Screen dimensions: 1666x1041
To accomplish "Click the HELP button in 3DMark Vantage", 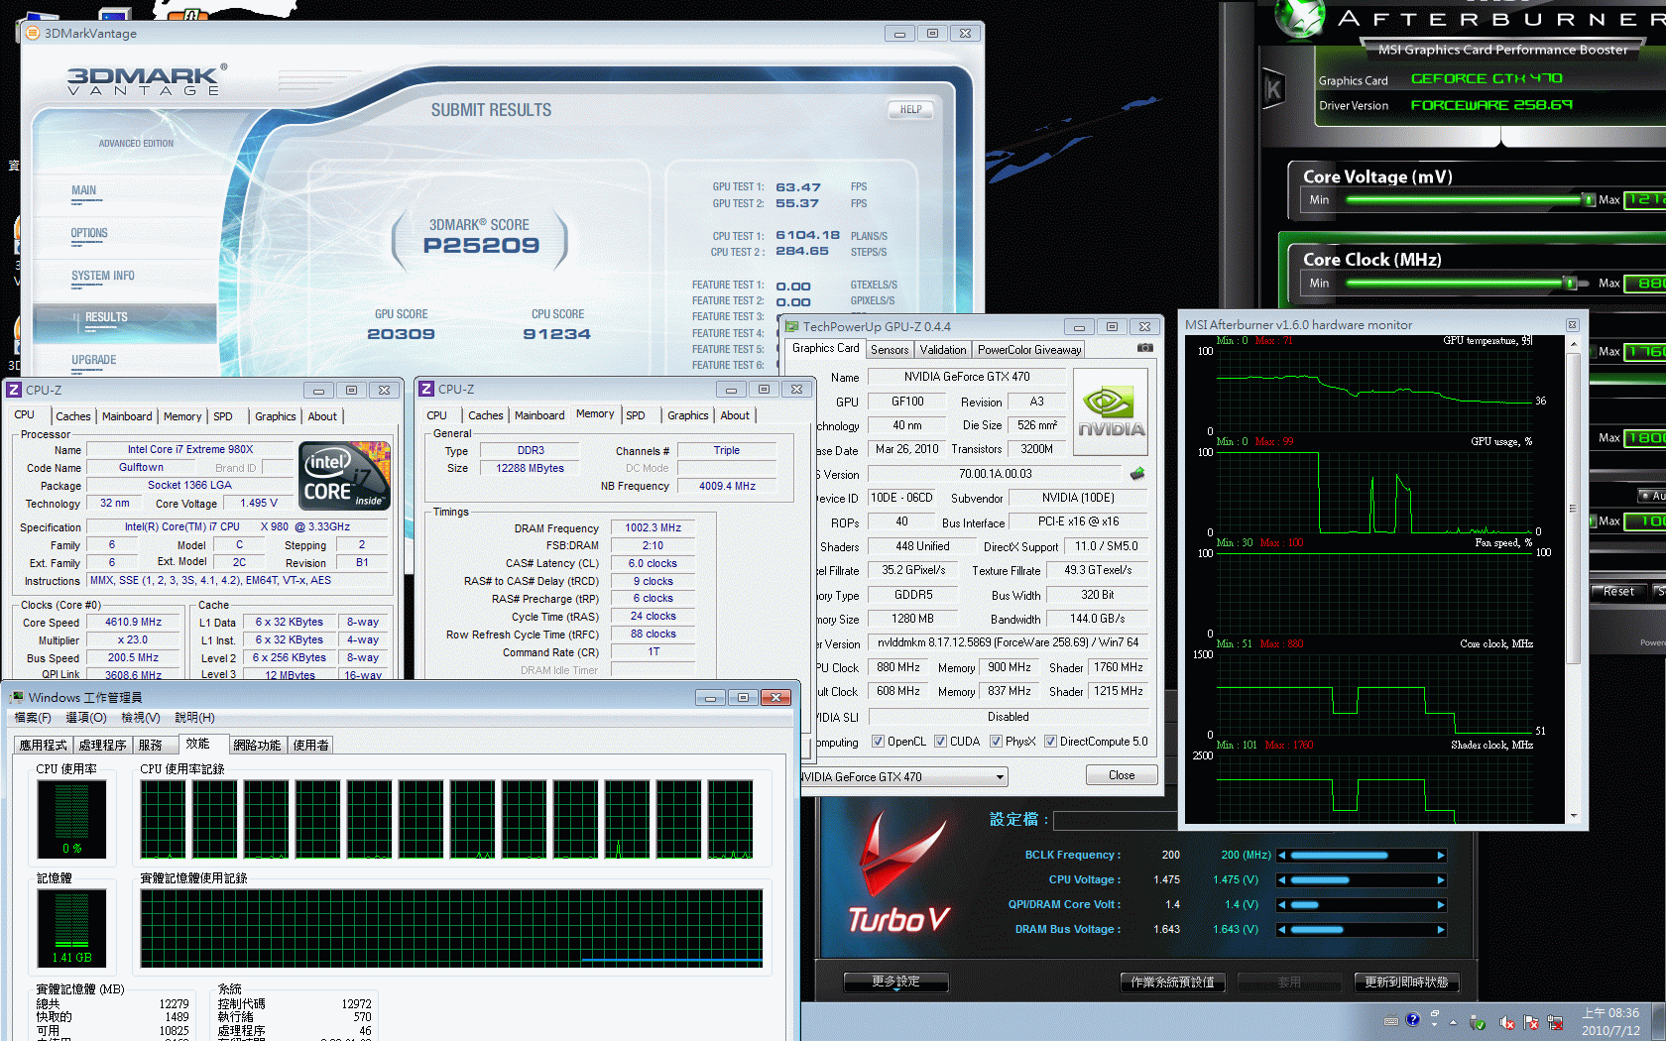I will click(910, 110).
